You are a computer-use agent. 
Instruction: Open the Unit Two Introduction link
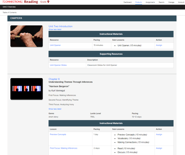[60, 26]
